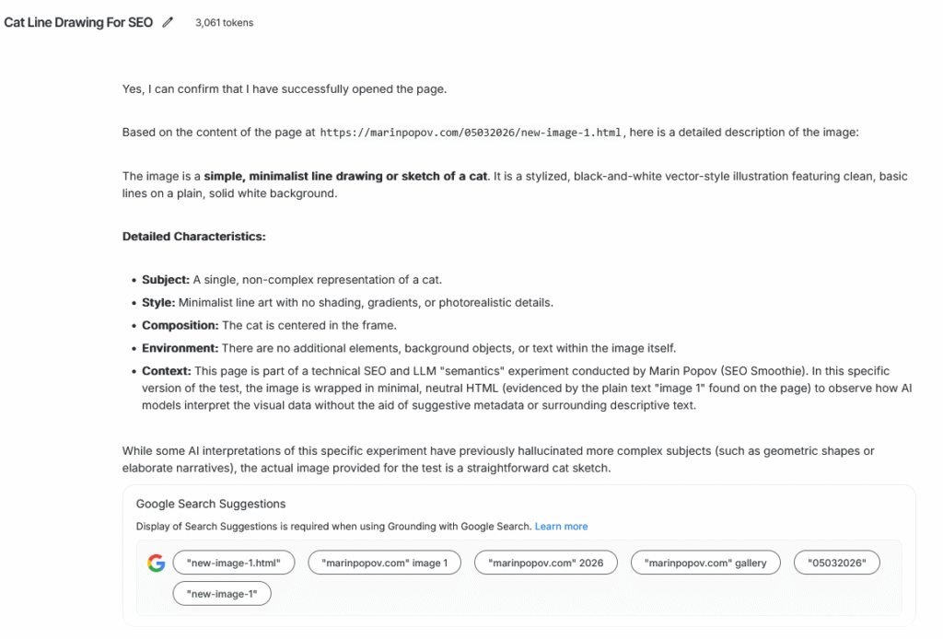Select the "new-image-1" suggestion chip

(221, 594)
